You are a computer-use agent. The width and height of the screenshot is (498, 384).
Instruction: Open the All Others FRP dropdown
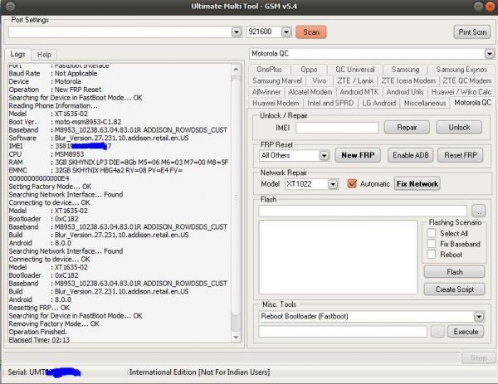pos(324,155)
